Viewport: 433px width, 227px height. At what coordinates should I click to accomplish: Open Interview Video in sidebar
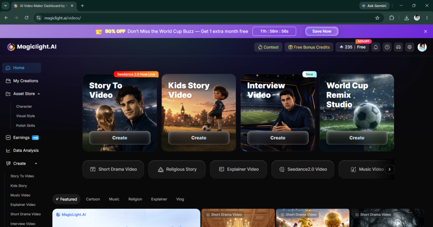pos(23,224)
